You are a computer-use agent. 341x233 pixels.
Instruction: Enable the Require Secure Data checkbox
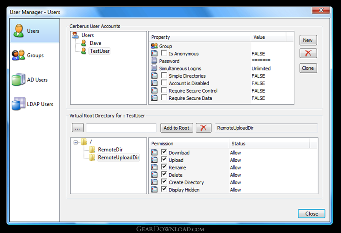coord(164,98)
